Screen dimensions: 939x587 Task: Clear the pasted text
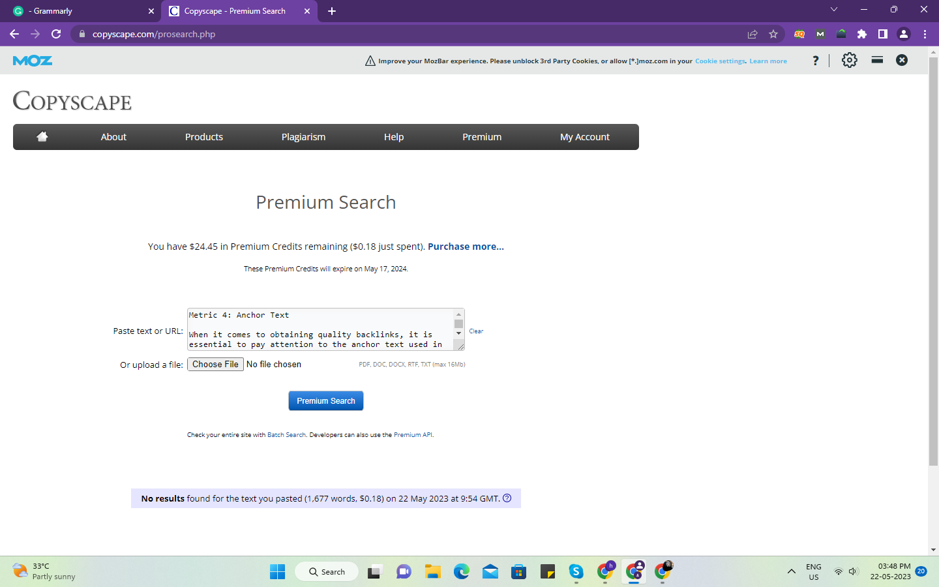coord(476,331)
